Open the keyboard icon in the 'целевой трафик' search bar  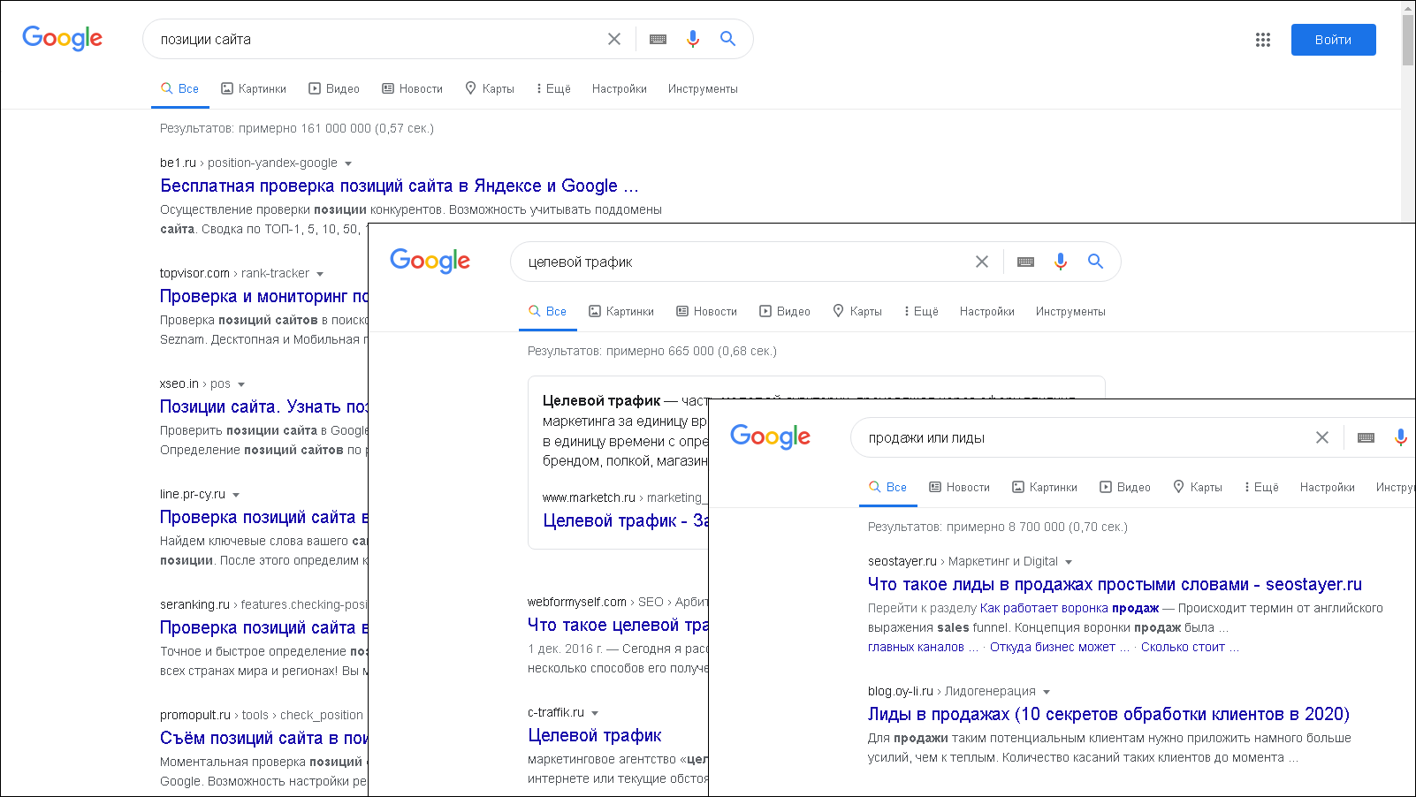(1025, 262)
